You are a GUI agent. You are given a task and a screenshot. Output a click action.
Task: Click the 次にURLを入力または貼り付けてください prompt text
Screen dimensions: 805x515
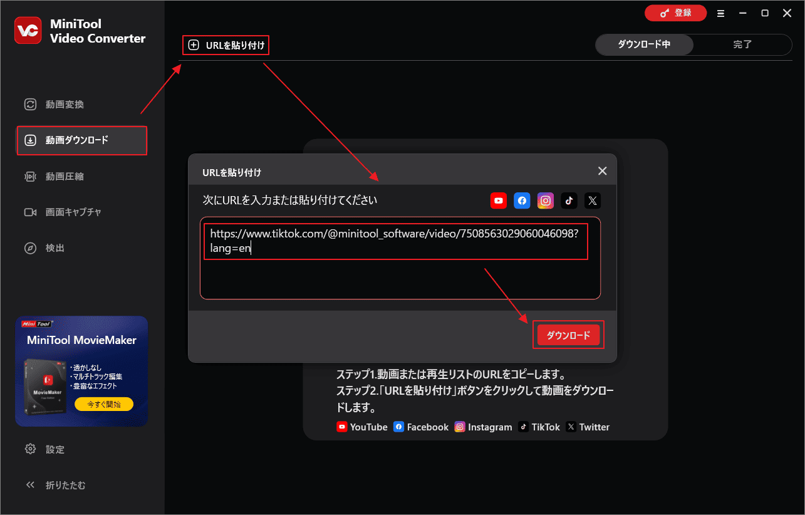290,200
